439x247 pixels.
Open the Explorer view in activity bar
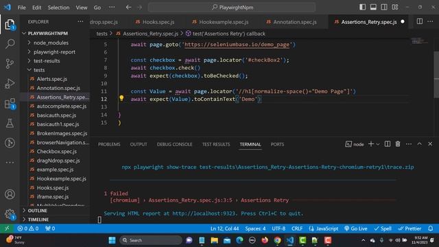click(x=10, y=25)
